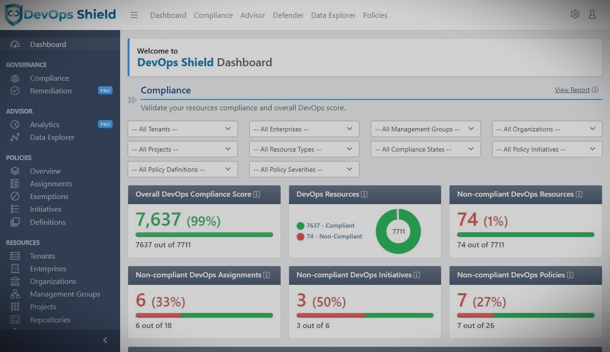610x352 pixels.
Task: Click the settings gear icon
Action: tap(575, 15)
